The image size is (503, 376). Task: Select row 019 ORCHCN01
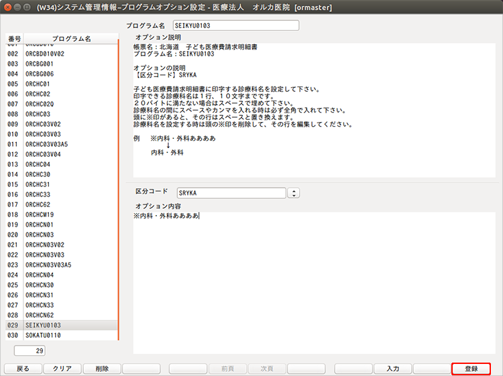(x=62, y=225)
